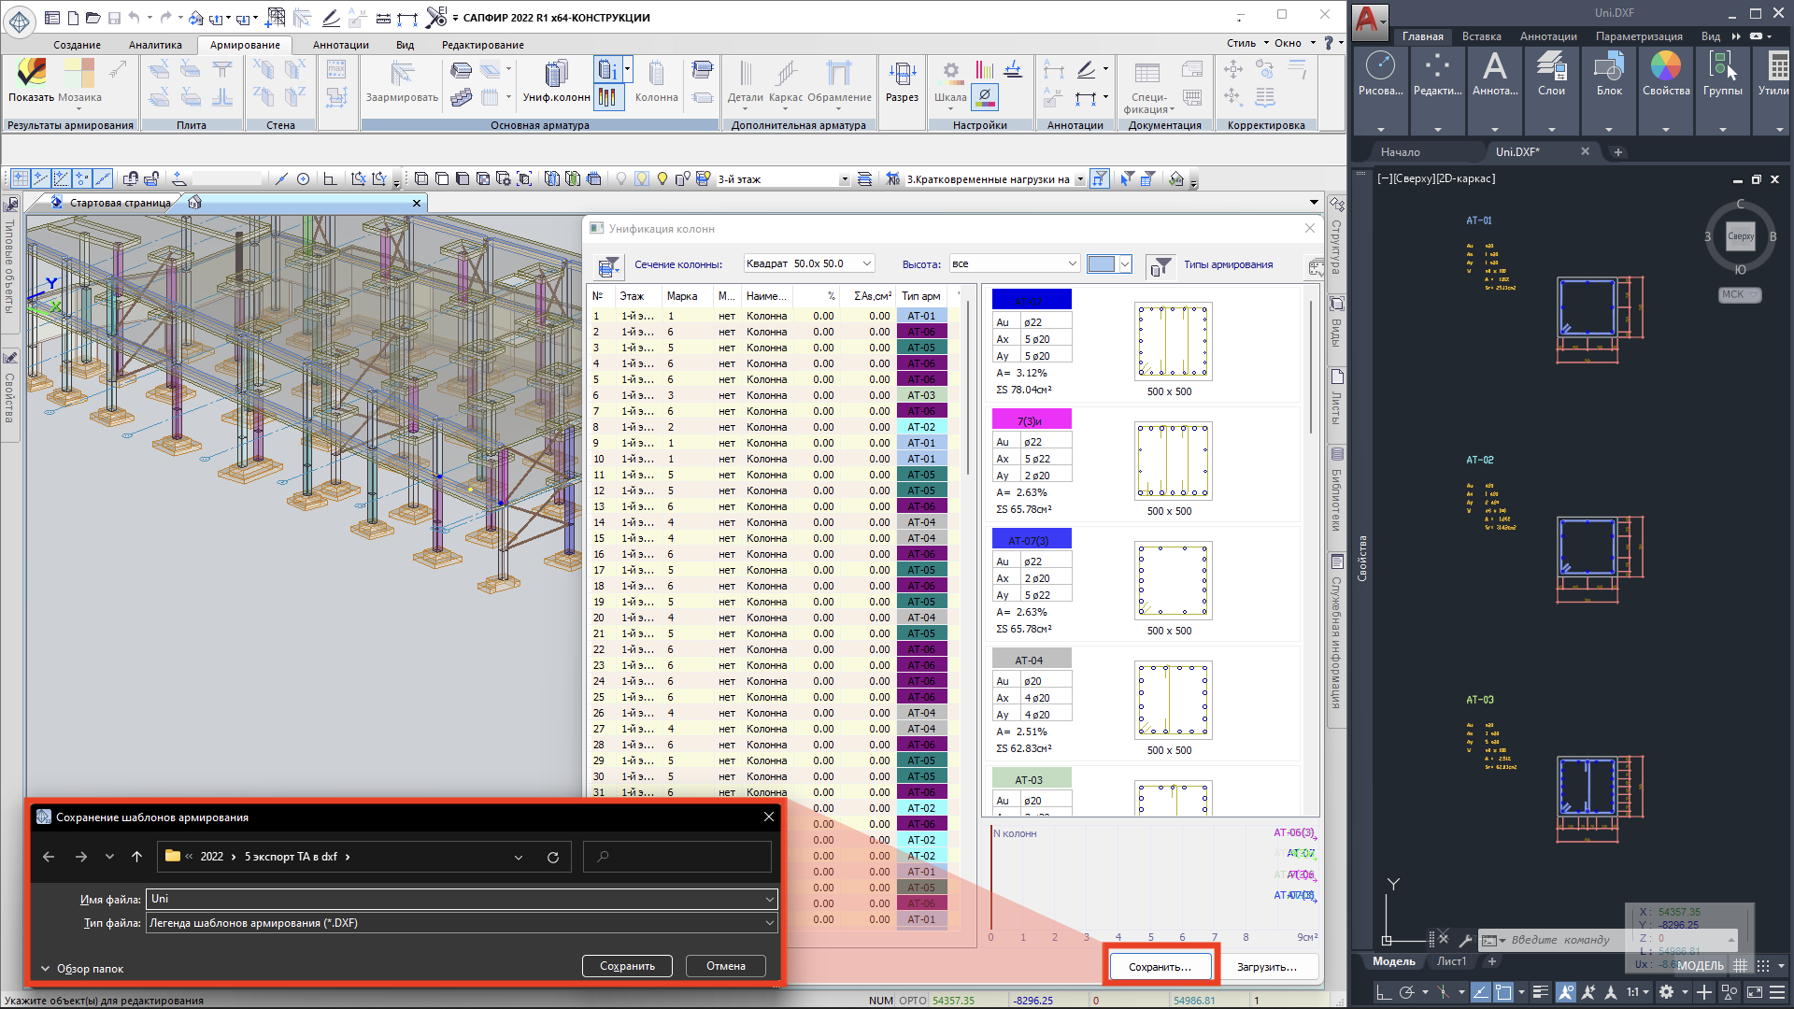Screen dimensions: 1794x1009
Task: Click the Заармировать ribbon tool
Action: (402, 82)
